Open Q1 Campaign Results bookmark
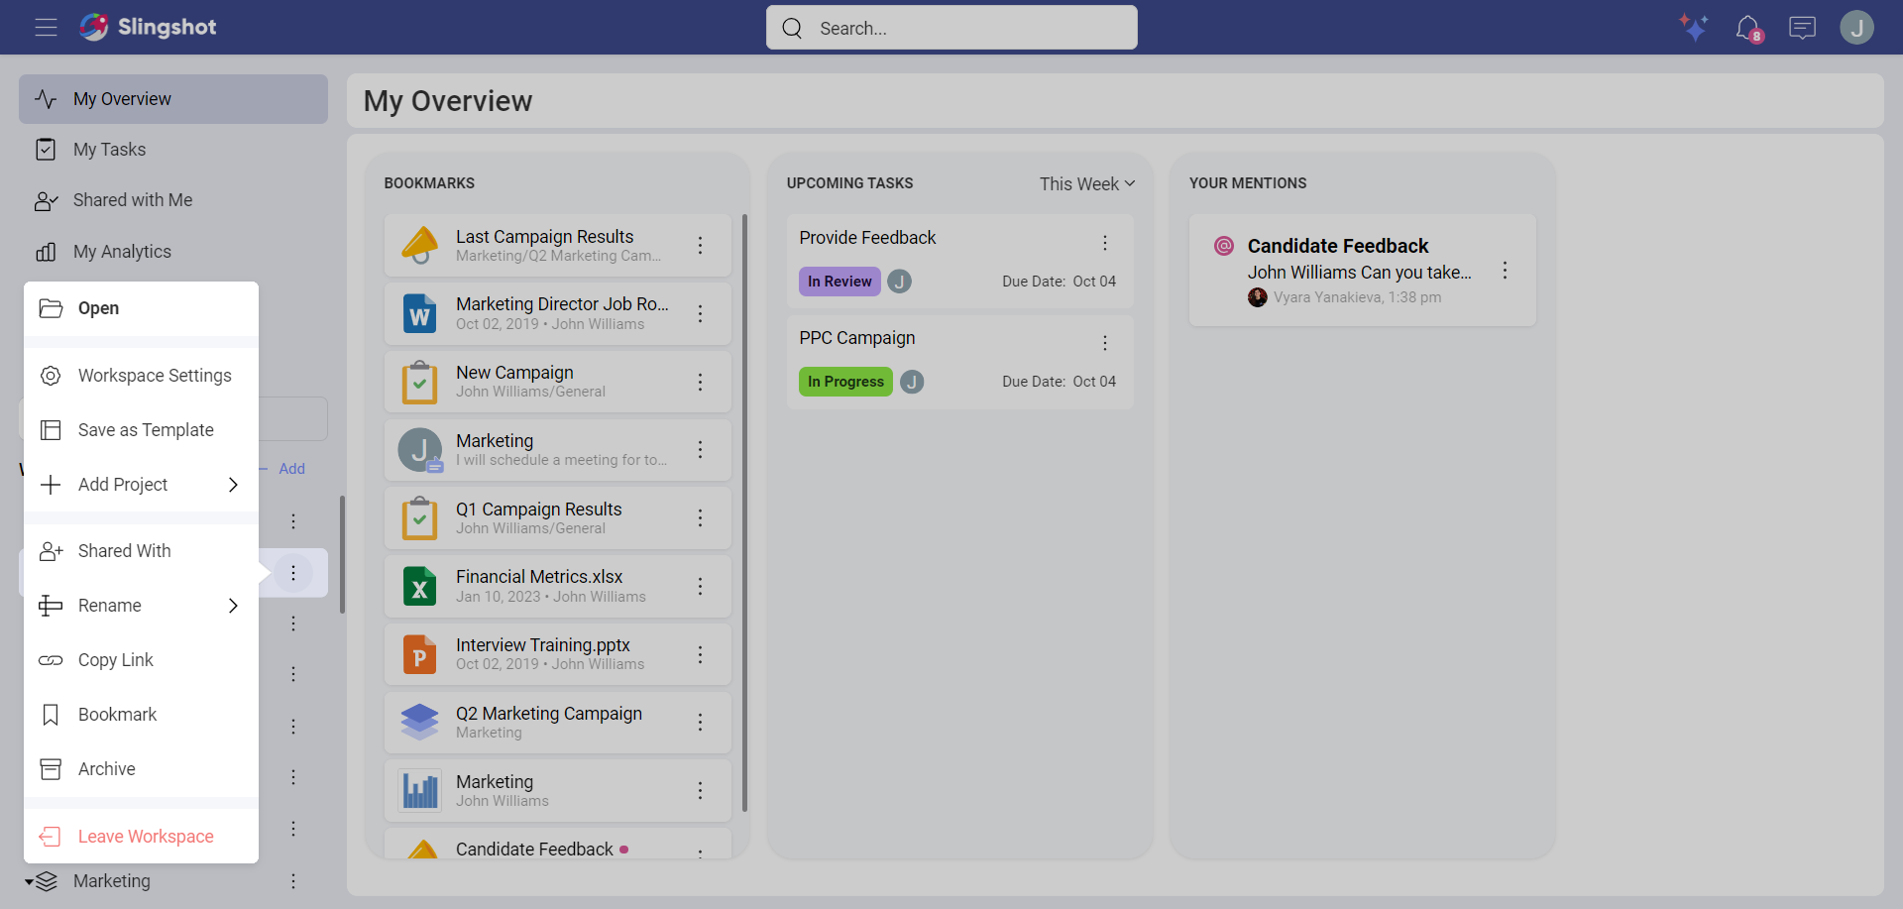The image size is (1903, 909). pyautogui.click(x=558, y=518)
